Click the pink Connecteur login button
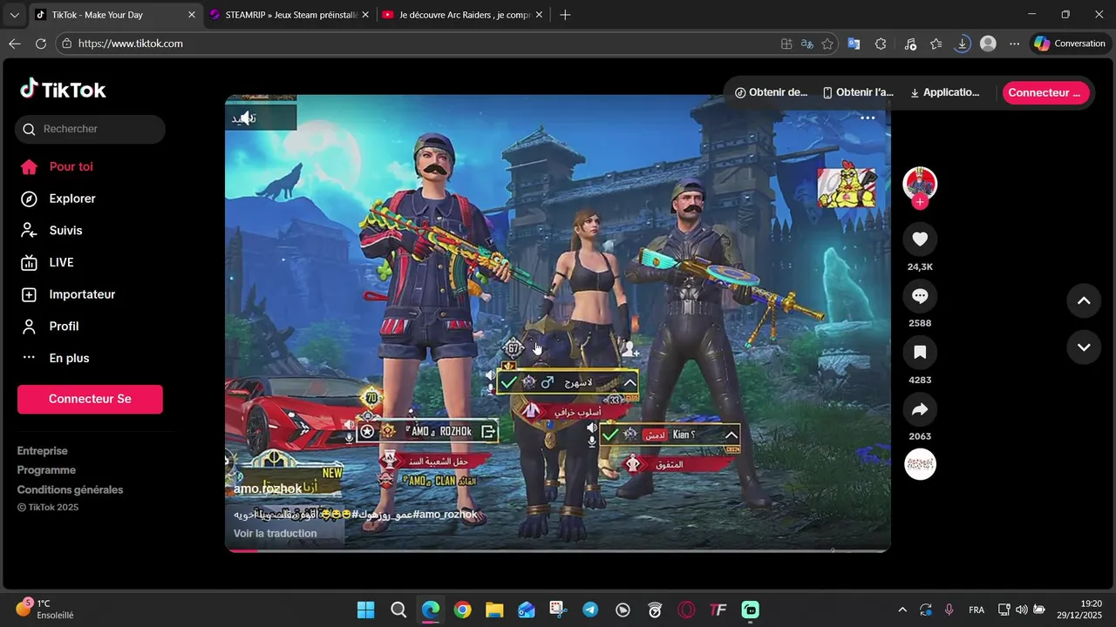The width and height of the screenshot is (1116, 627). (x=1045, y=92)
